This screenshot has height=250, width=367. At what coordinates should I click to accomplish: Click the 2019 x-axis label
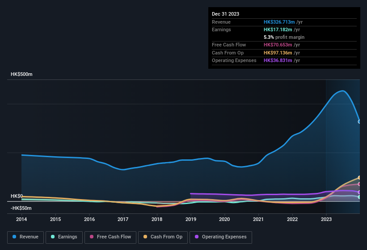click(191, 219)
